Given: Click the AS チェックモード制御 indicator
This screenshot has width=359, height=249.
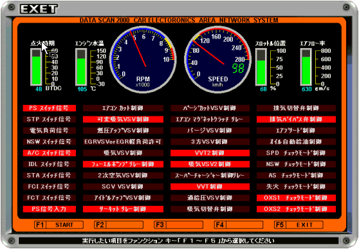Looking at the screenshot, I should [296, 176].
